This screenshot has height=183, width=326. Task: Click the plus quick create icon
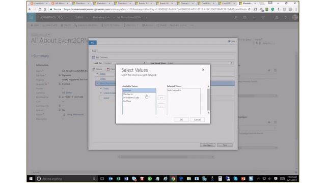coord(254,18)
